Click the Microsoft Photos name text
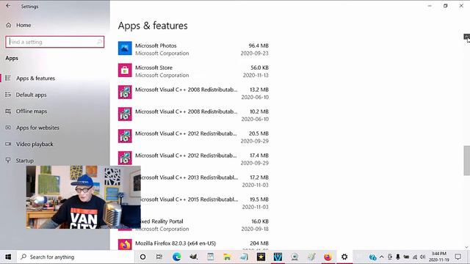This screenshot has width=470, height=264. click(156, 45)
